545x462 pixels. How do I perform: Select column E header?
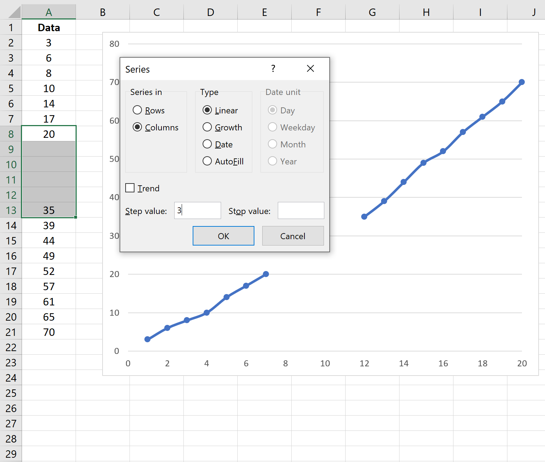265,12
